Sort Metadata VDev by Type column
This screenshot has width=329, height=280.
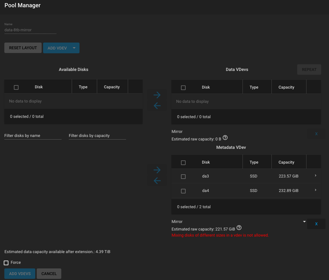[254, 162]
